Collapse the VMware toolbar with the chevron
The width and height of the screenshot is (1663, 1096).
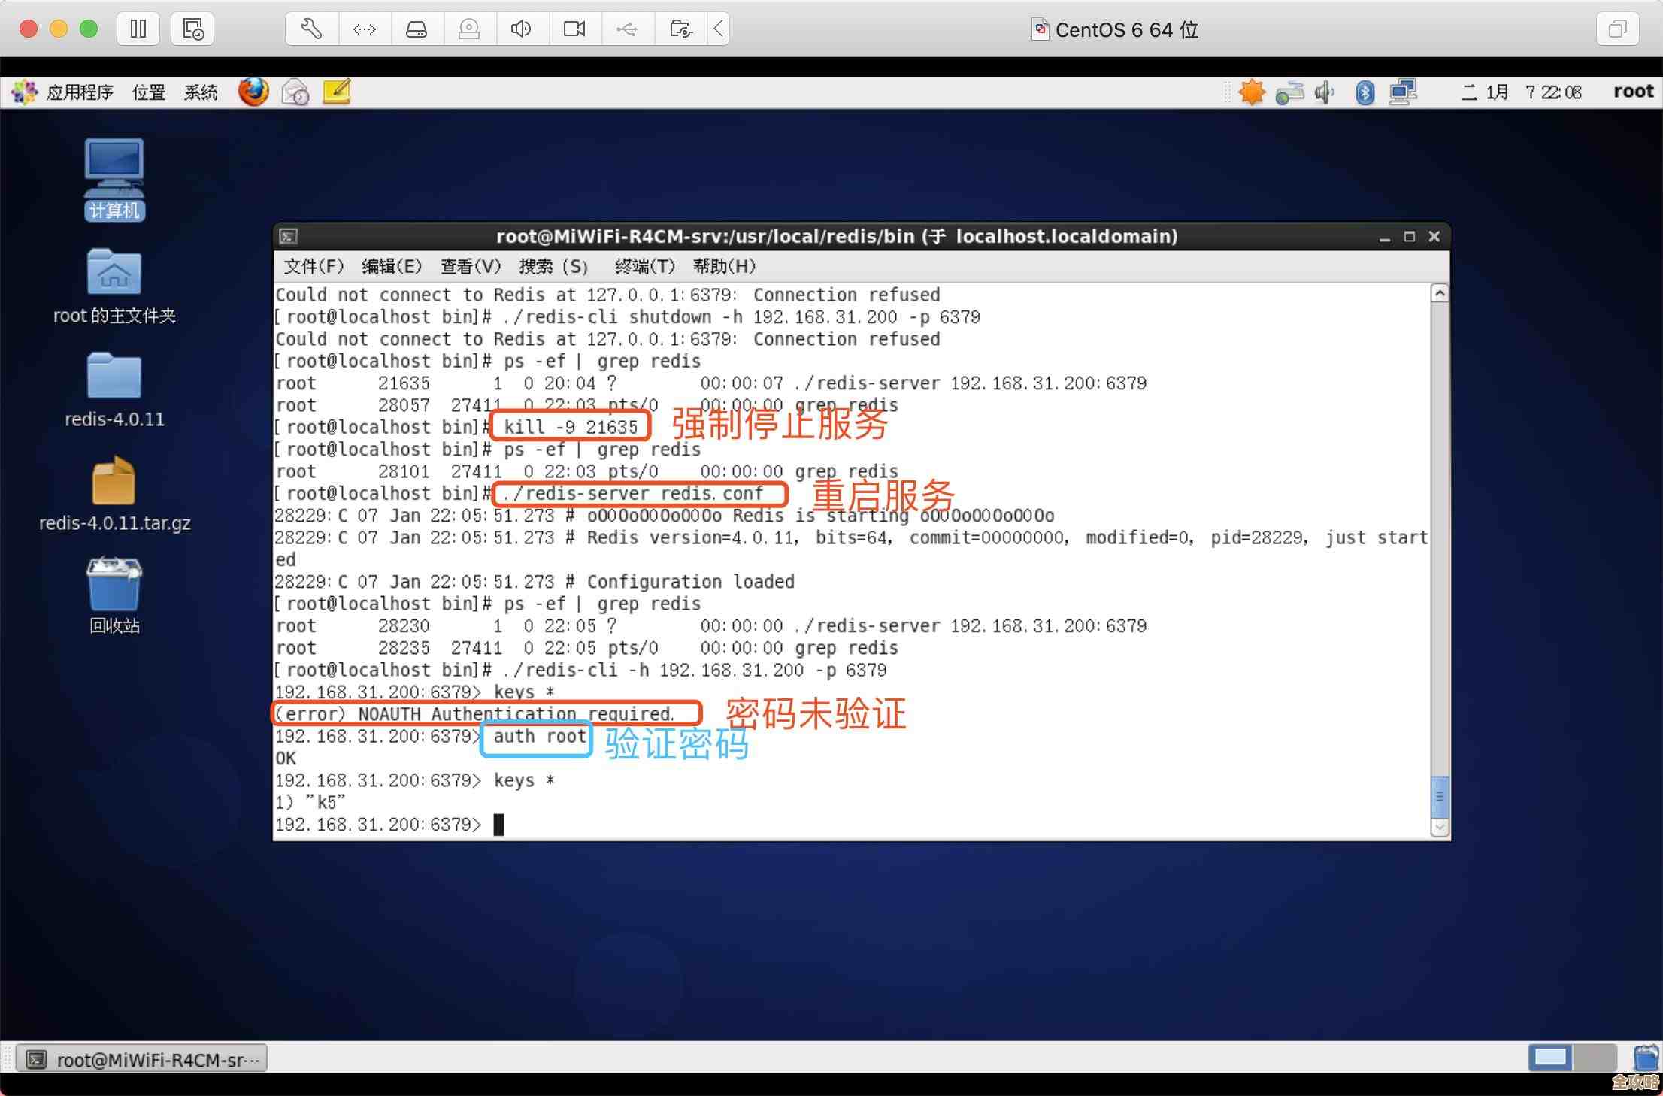coord(718,29)
